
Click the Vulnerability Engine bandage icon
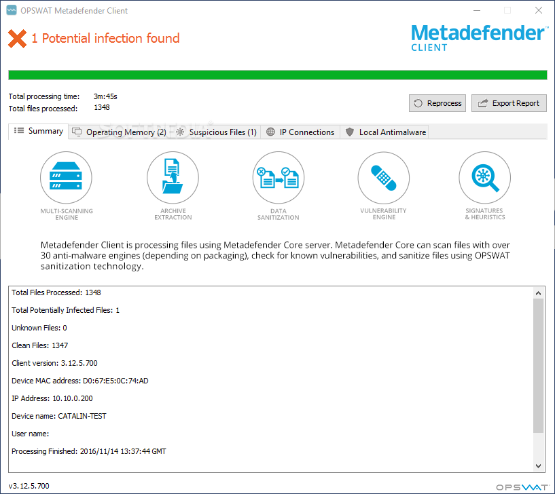pos(384,178)
